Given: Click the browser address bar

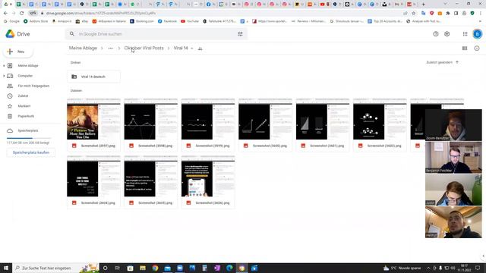Looking at the screenshot, I should [217, 14].
